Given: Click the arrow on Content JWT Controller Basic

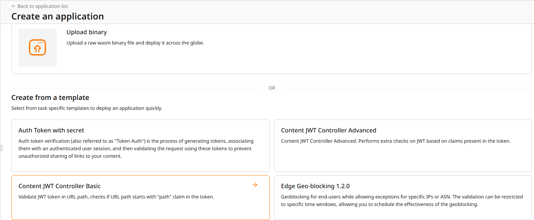Looking at the screenshot, I should coord(254,185).
